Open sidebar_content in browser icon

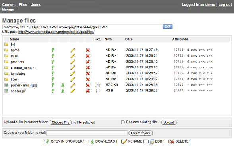53,68
